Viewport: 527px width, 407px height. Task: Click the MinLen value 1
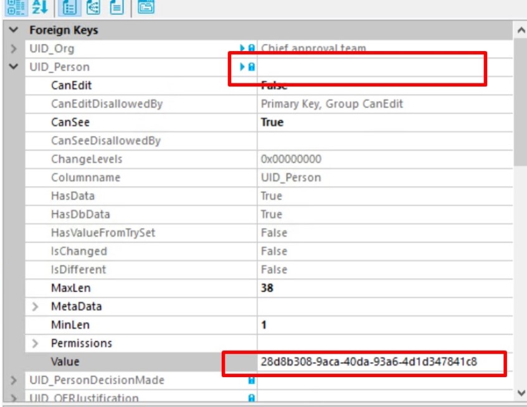[x=264, y=325]
